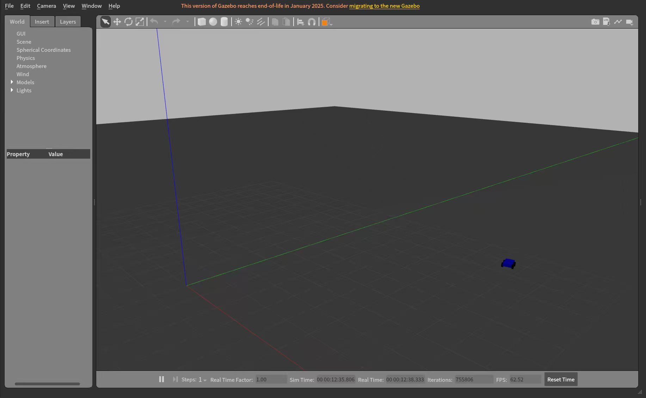Open the Camera menu

(x=46, y=6)
